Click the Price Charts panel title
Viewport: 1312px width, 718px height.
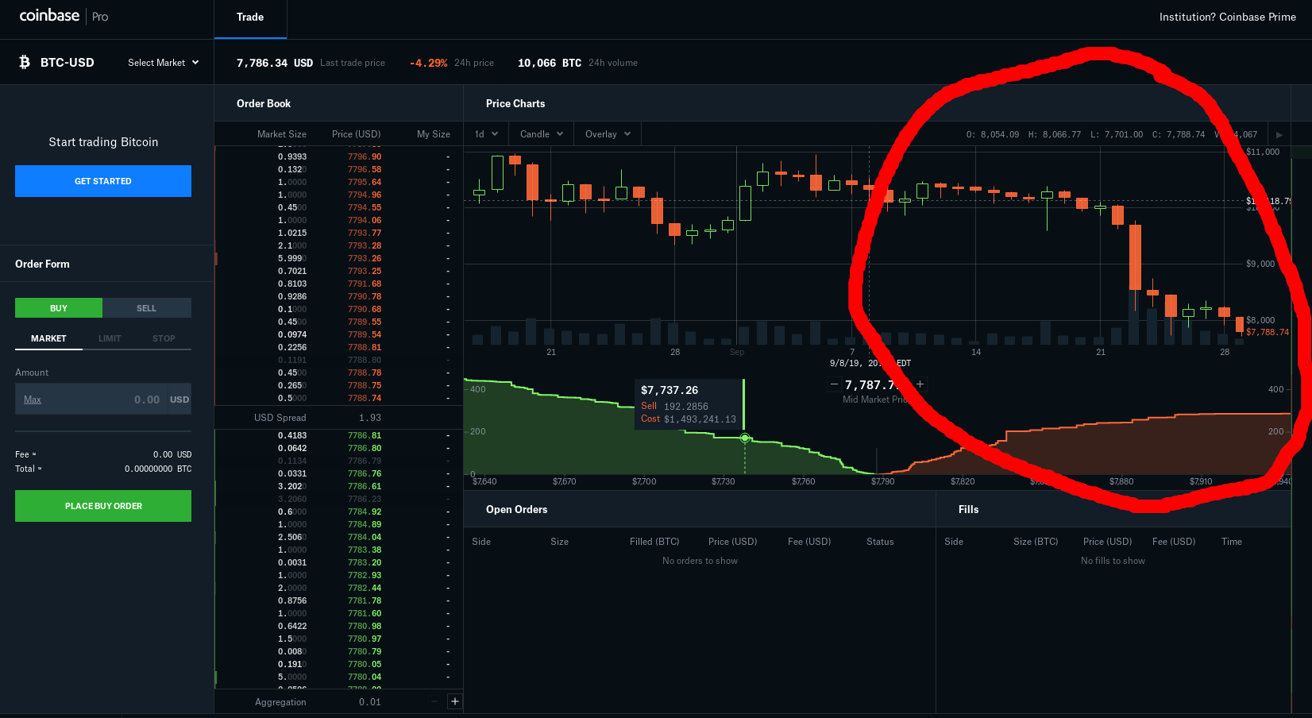(515, 103)
